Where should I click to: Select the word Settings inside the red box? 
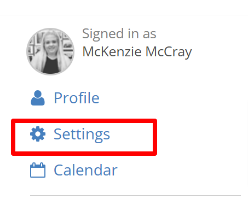click(x=82, y=134)
